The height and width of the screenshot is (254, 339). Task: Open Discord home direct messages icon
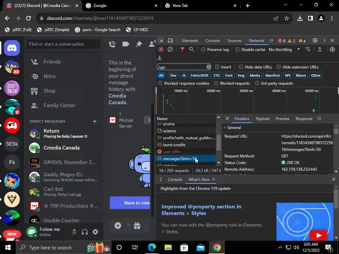(12, 48)
